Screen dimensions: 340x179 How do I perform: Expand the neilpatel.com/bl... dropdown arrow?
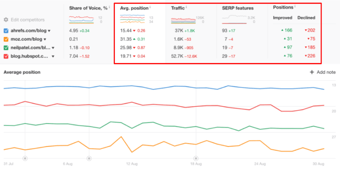click(53, 48)
